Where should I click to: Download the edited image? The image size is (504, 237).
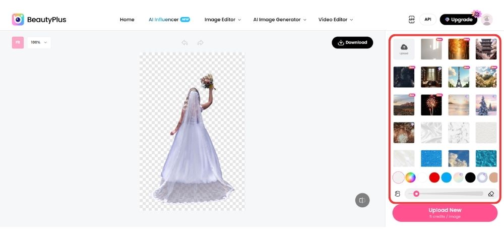tap(352, 42)
